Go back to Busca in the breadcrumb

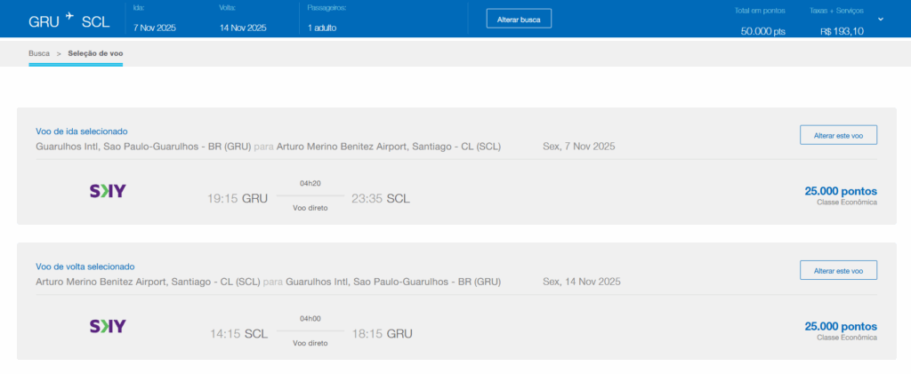click(x=39, y=53)
